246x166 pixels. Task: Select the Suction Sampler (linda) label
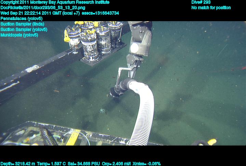pyautogui.click(x=22, y=24)
